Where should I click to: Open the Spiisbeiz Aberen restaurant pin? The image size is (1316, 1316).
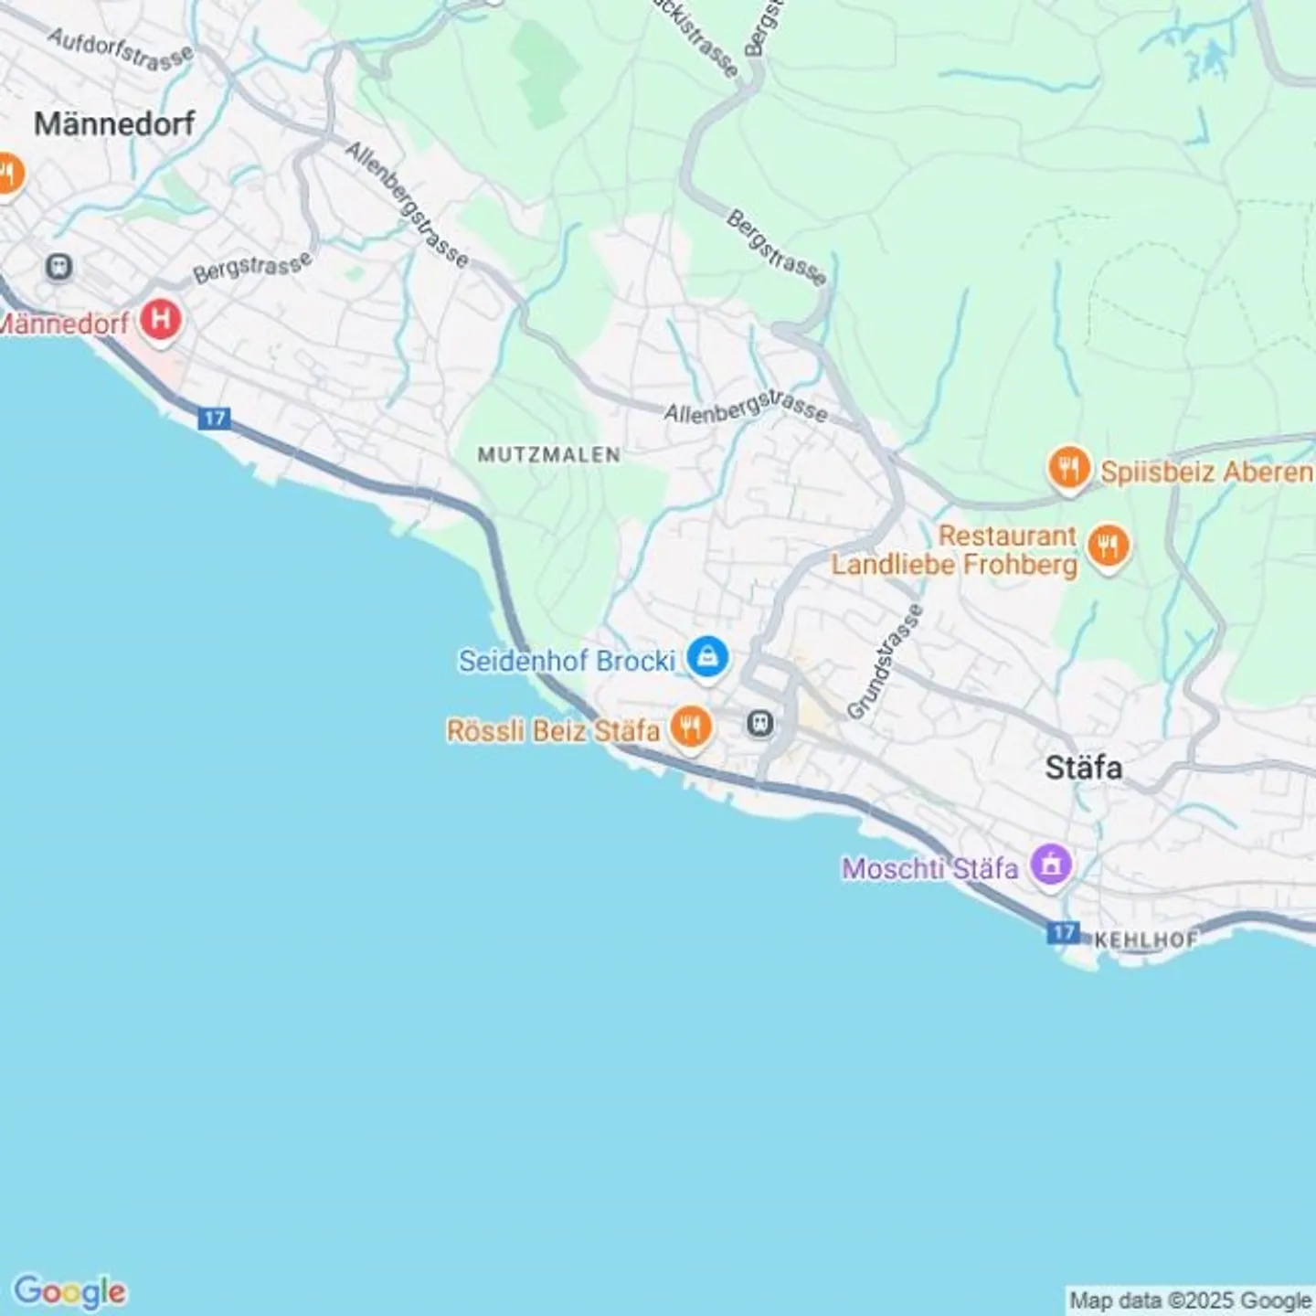coord(1068,470)
